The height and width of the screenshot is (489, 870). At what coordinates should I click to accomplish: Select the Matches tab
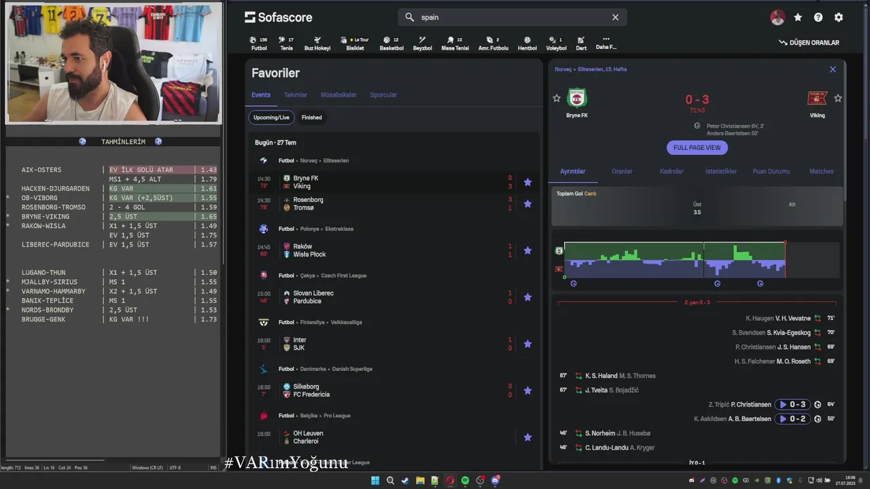pyautogui.click(x=821, y=172)
